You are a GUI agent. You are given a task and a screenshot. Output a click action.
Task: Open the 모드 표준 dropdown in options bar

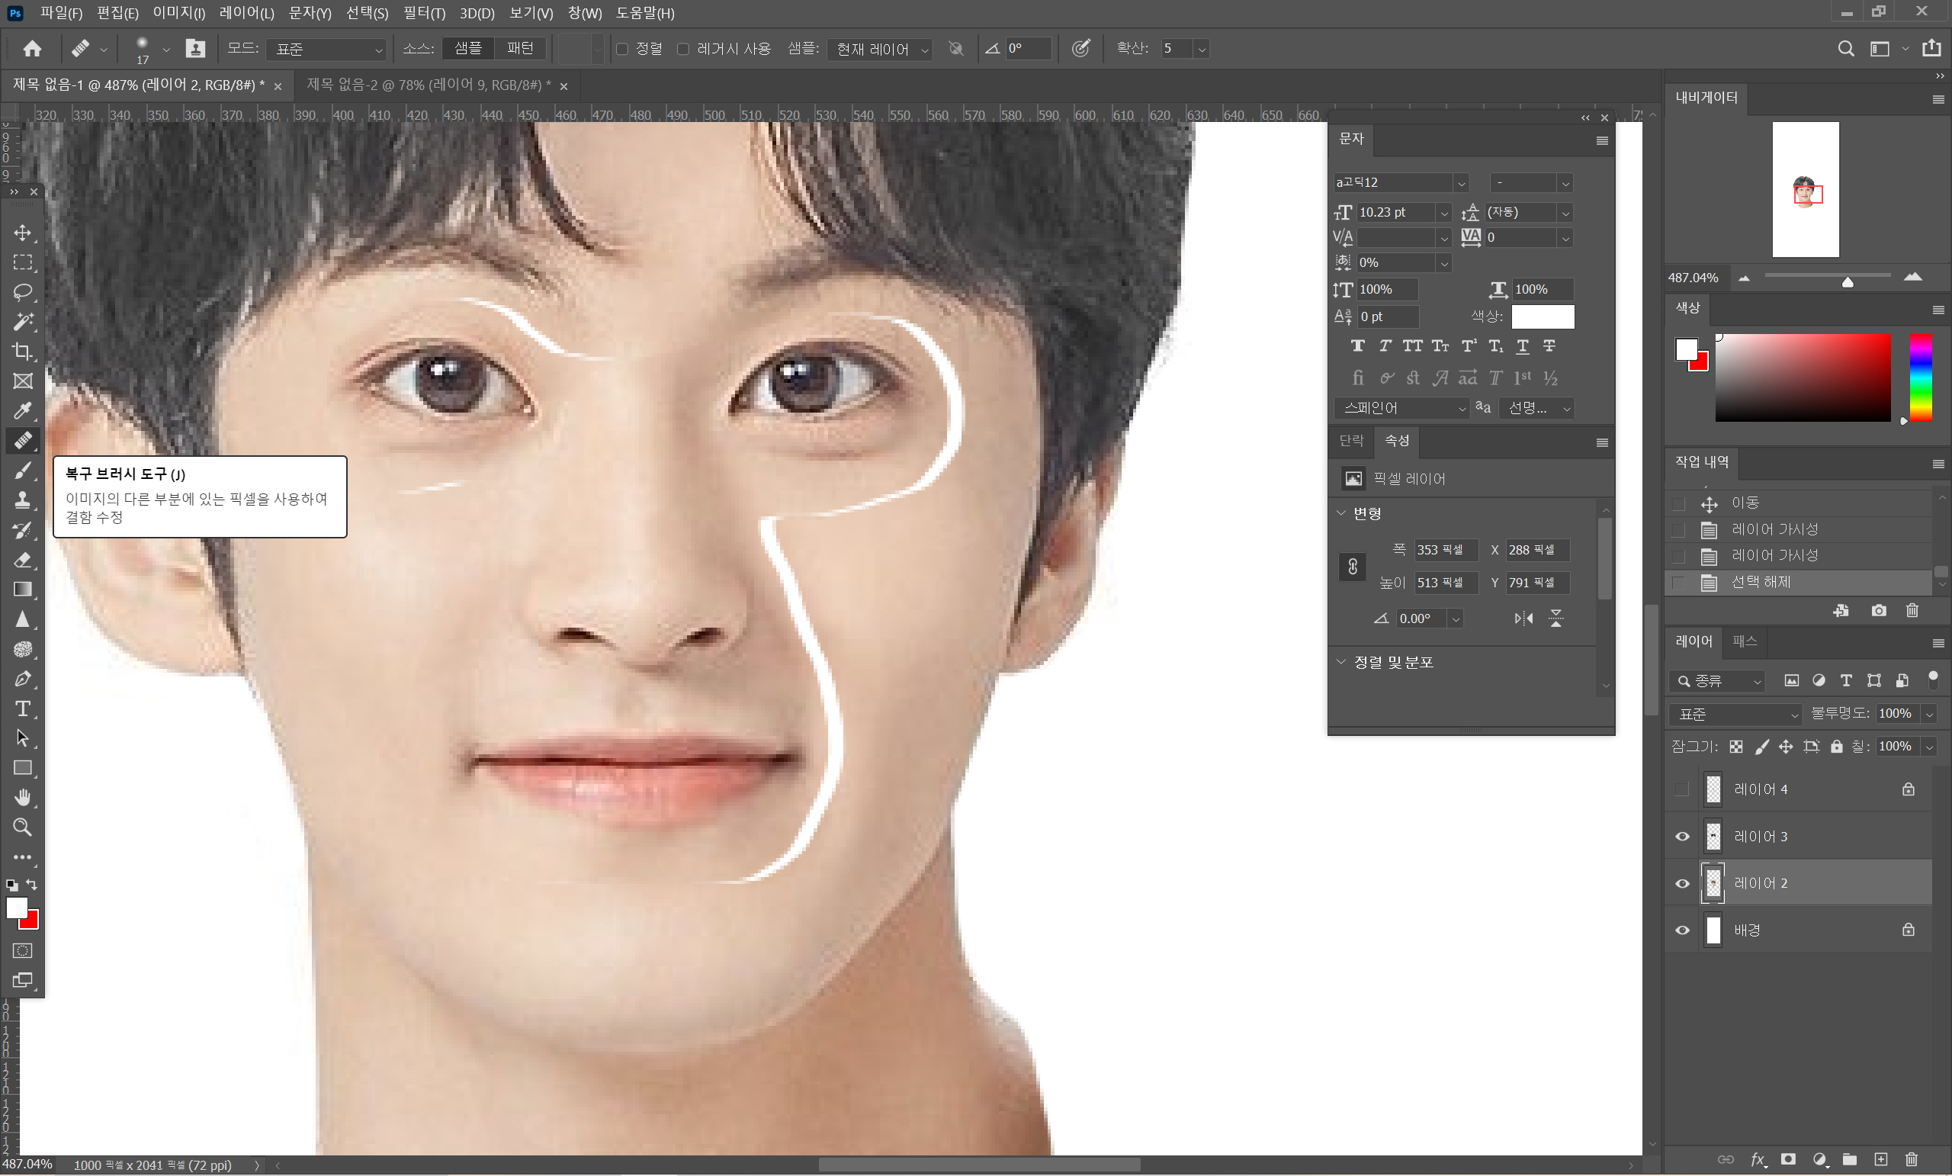click(x=327, y=49)
